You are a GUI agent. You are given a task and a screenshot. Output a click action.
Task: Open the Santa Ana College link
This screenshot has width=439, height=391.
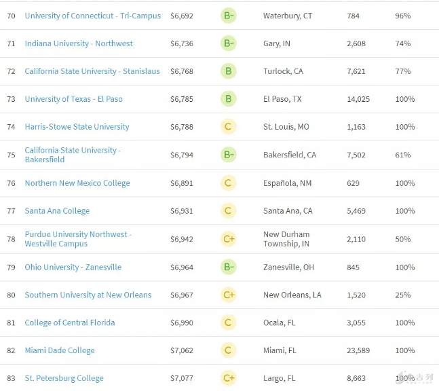(x=57, y=211)
